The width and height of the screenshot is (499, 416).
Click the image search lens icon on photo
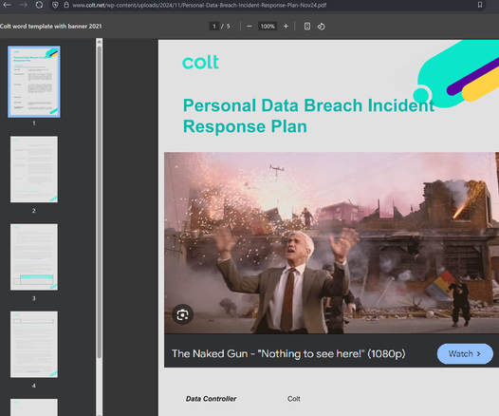(x=182, y=314)
